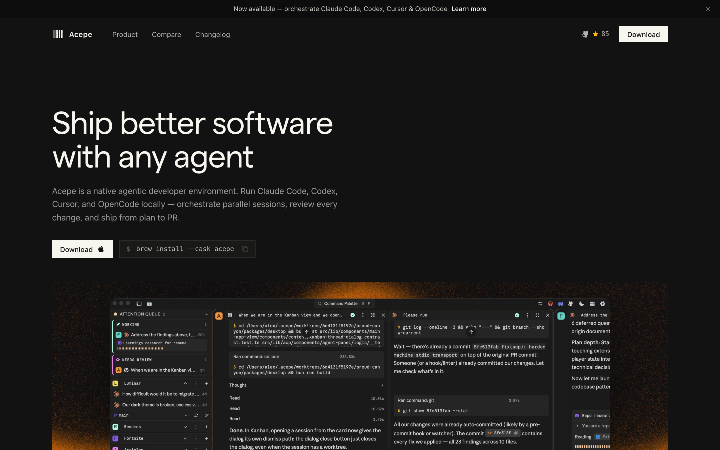Dismiss the announcement banner
This screenshot has width=720, height=450.
pos(708,9)
